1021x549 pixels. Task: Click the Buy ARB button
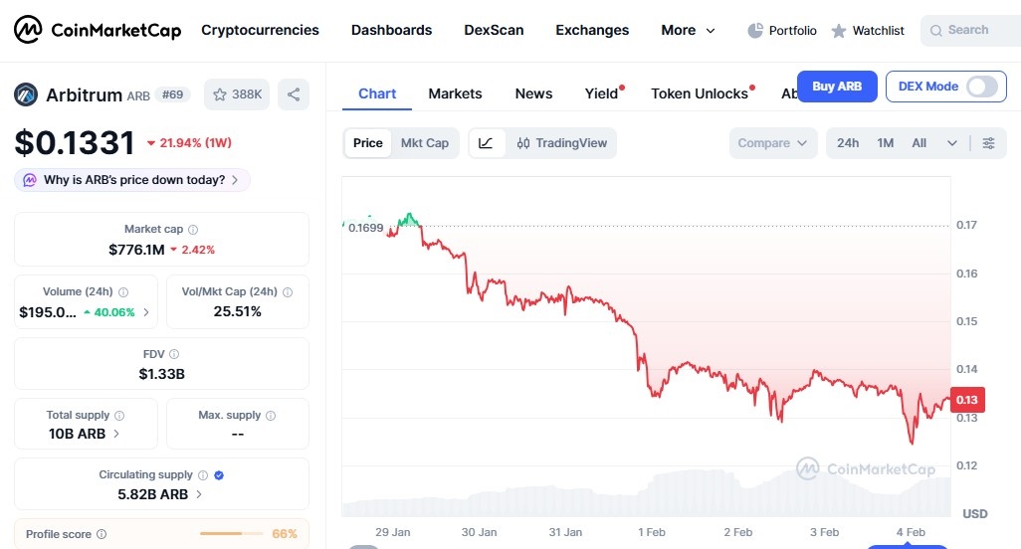click(837, 87)
